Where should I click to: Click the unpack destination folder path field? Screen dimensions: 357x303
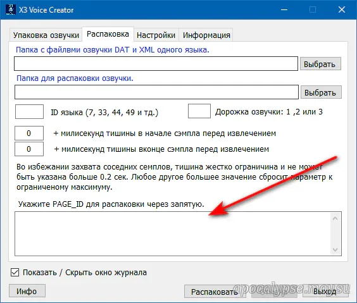(x=156, y=92)
